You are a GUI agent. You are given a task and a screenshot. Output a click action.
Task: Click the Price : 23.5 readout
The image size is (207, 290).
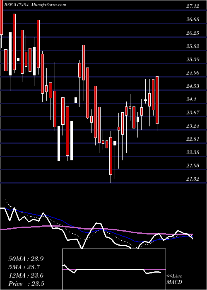pyautogui.click(x=26, y=284)
